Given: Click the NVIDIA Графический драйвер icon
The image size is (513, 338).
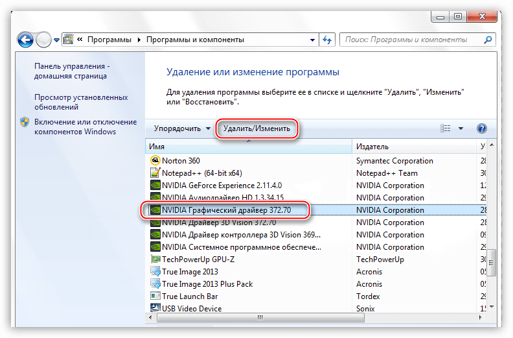Looking at the screenshot, I should coord(155,210).
